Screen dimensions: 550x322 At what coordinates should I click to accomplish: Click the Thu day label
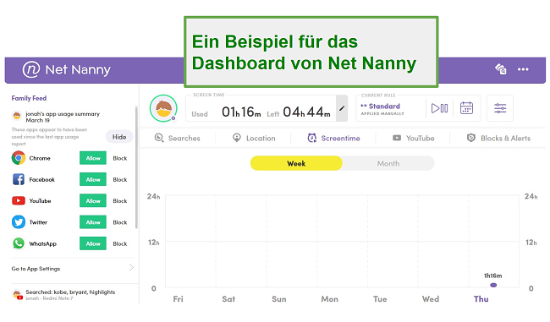(481, 299)
